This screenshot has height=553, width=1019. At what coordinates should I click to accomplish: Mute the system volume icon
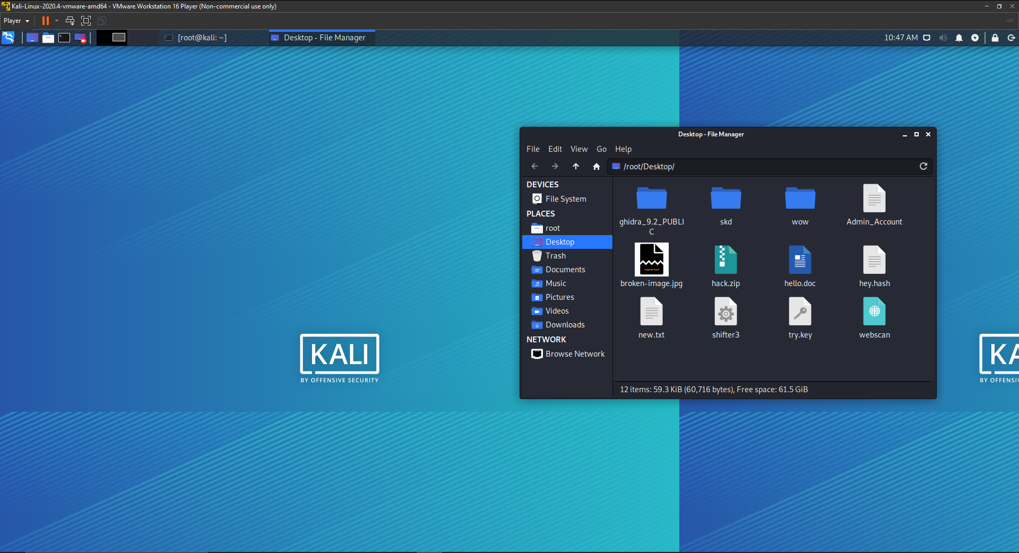[943, 38]
